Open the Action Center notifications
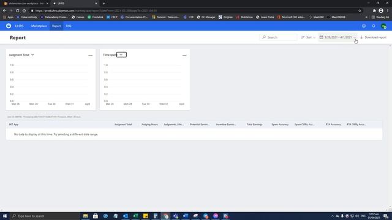This screenshot has width=392, height=220. (386, 216)
